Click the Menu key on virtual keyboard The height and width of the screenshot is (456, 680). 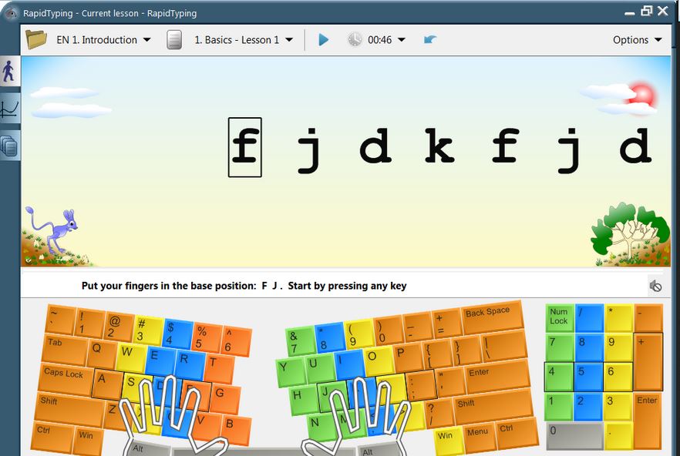click(480, 437)
